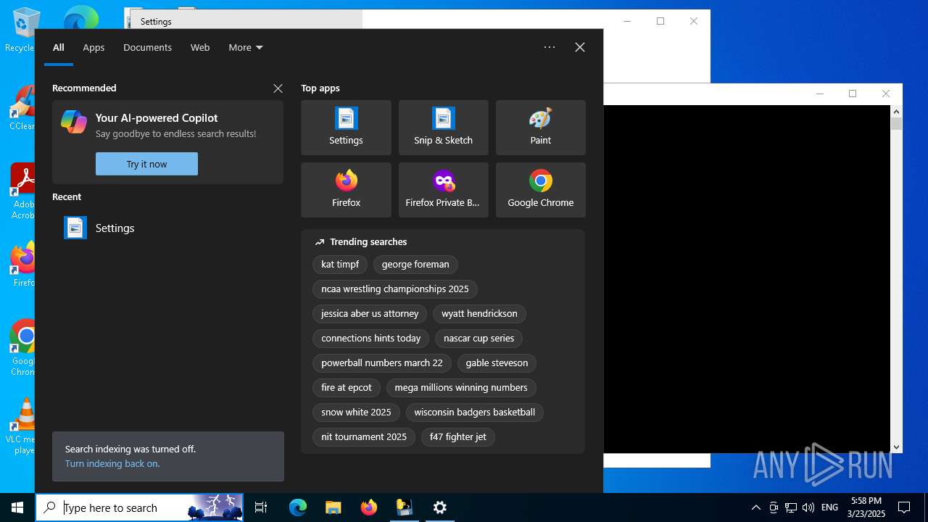Search jessica aber us attorney
Image resolution: width=928 pixels, height=522 pixels.
coord(370,314)
